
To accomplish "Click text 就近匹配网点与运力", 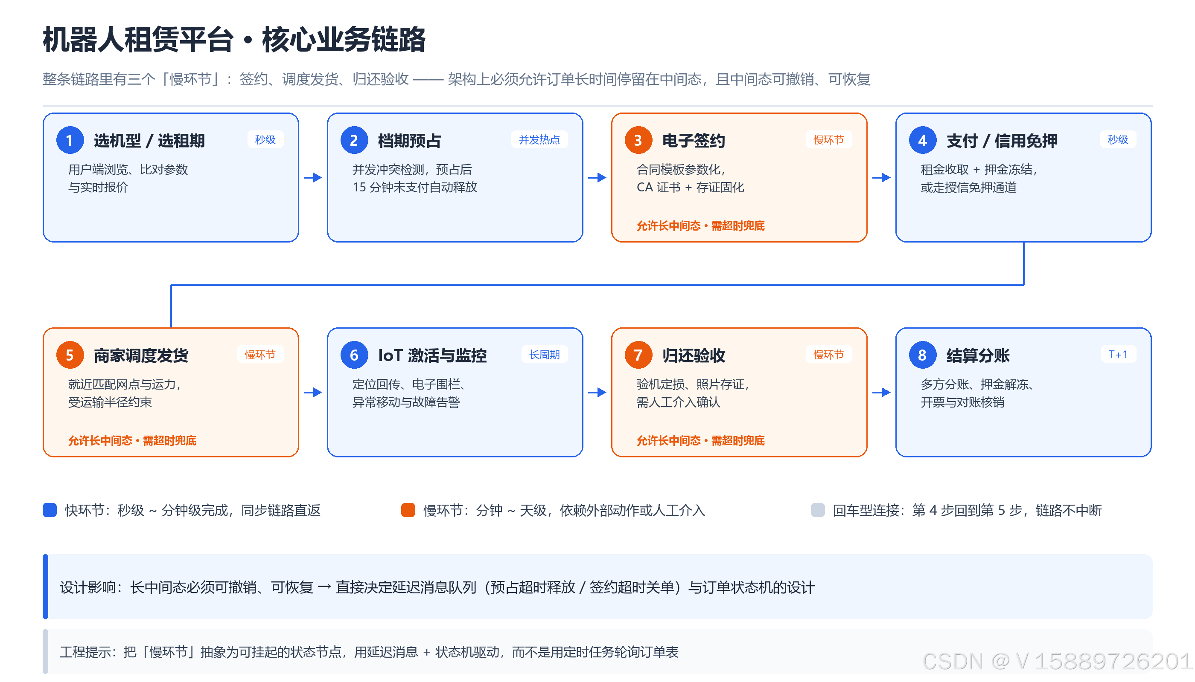I will pyautogui.click(x=125, y=384).
